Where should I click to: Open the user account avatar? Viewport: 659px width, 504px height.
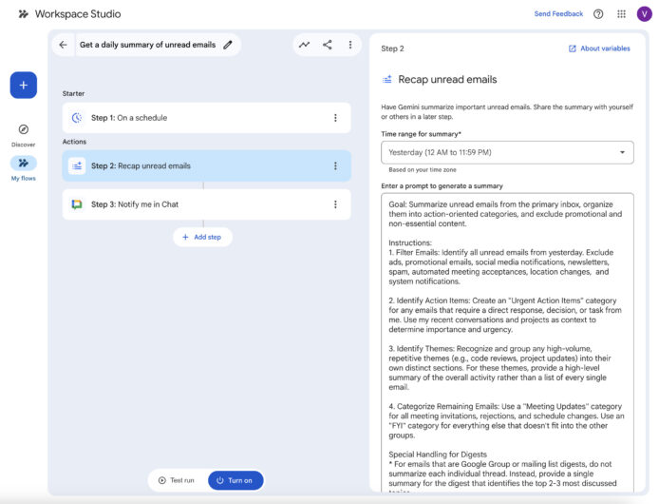[x=645, y=14]
